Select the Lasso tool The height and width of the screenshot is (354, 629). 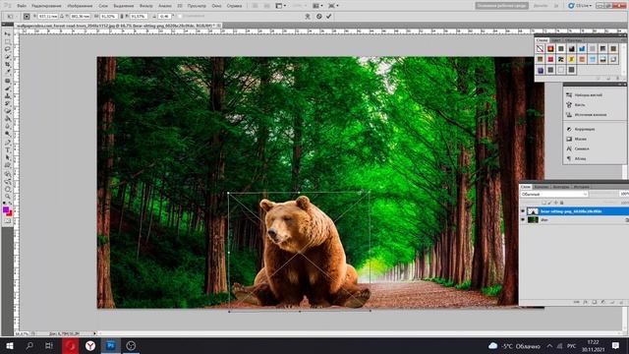(7, 49)
